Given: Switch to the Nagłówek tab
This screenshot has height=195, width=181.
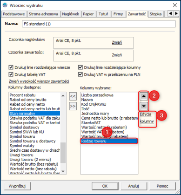Looking at the screenshot, I should click(x=71, y=14).
